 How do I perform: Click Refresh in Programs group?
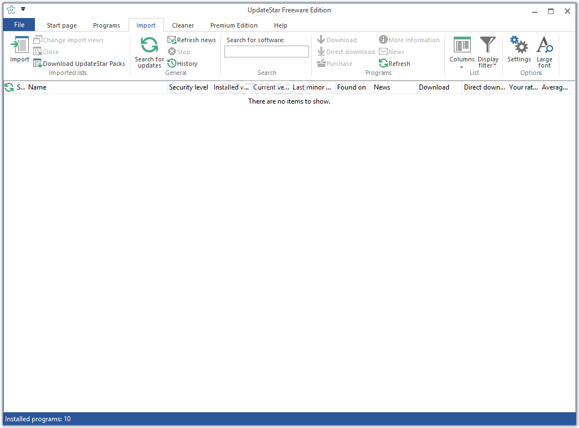(395, 64)
